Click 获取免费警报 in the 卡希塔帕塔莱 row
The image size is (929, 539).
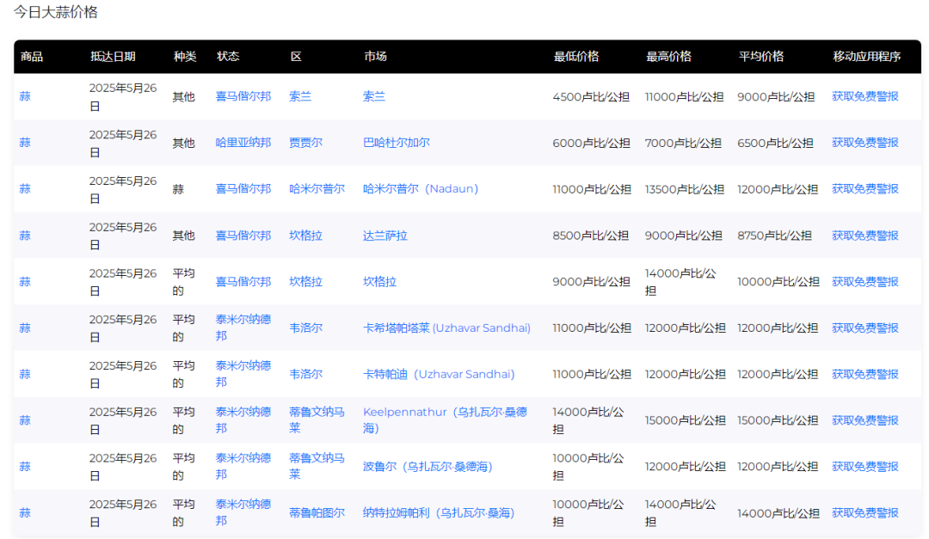pos(865,328)
